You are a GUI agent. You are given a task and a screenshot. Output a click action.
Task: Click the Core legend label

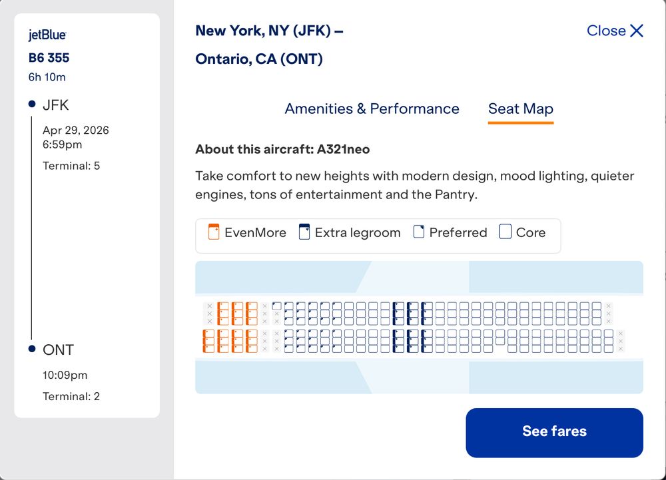pyautogui.click(x=531, y=232)
